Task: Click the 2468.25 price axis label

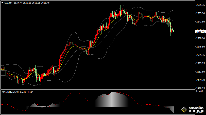Action: 200,88
